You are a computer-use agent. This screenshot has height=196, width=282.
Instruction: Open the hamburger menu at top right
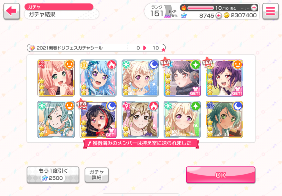coord(270,11)
